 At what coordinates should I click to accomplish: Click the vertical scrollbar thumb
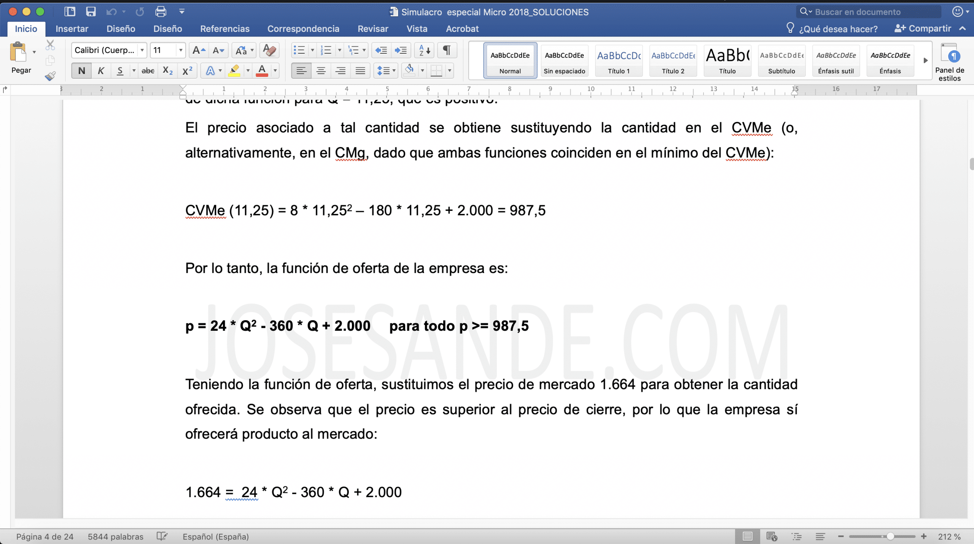[x=971, y=164]
